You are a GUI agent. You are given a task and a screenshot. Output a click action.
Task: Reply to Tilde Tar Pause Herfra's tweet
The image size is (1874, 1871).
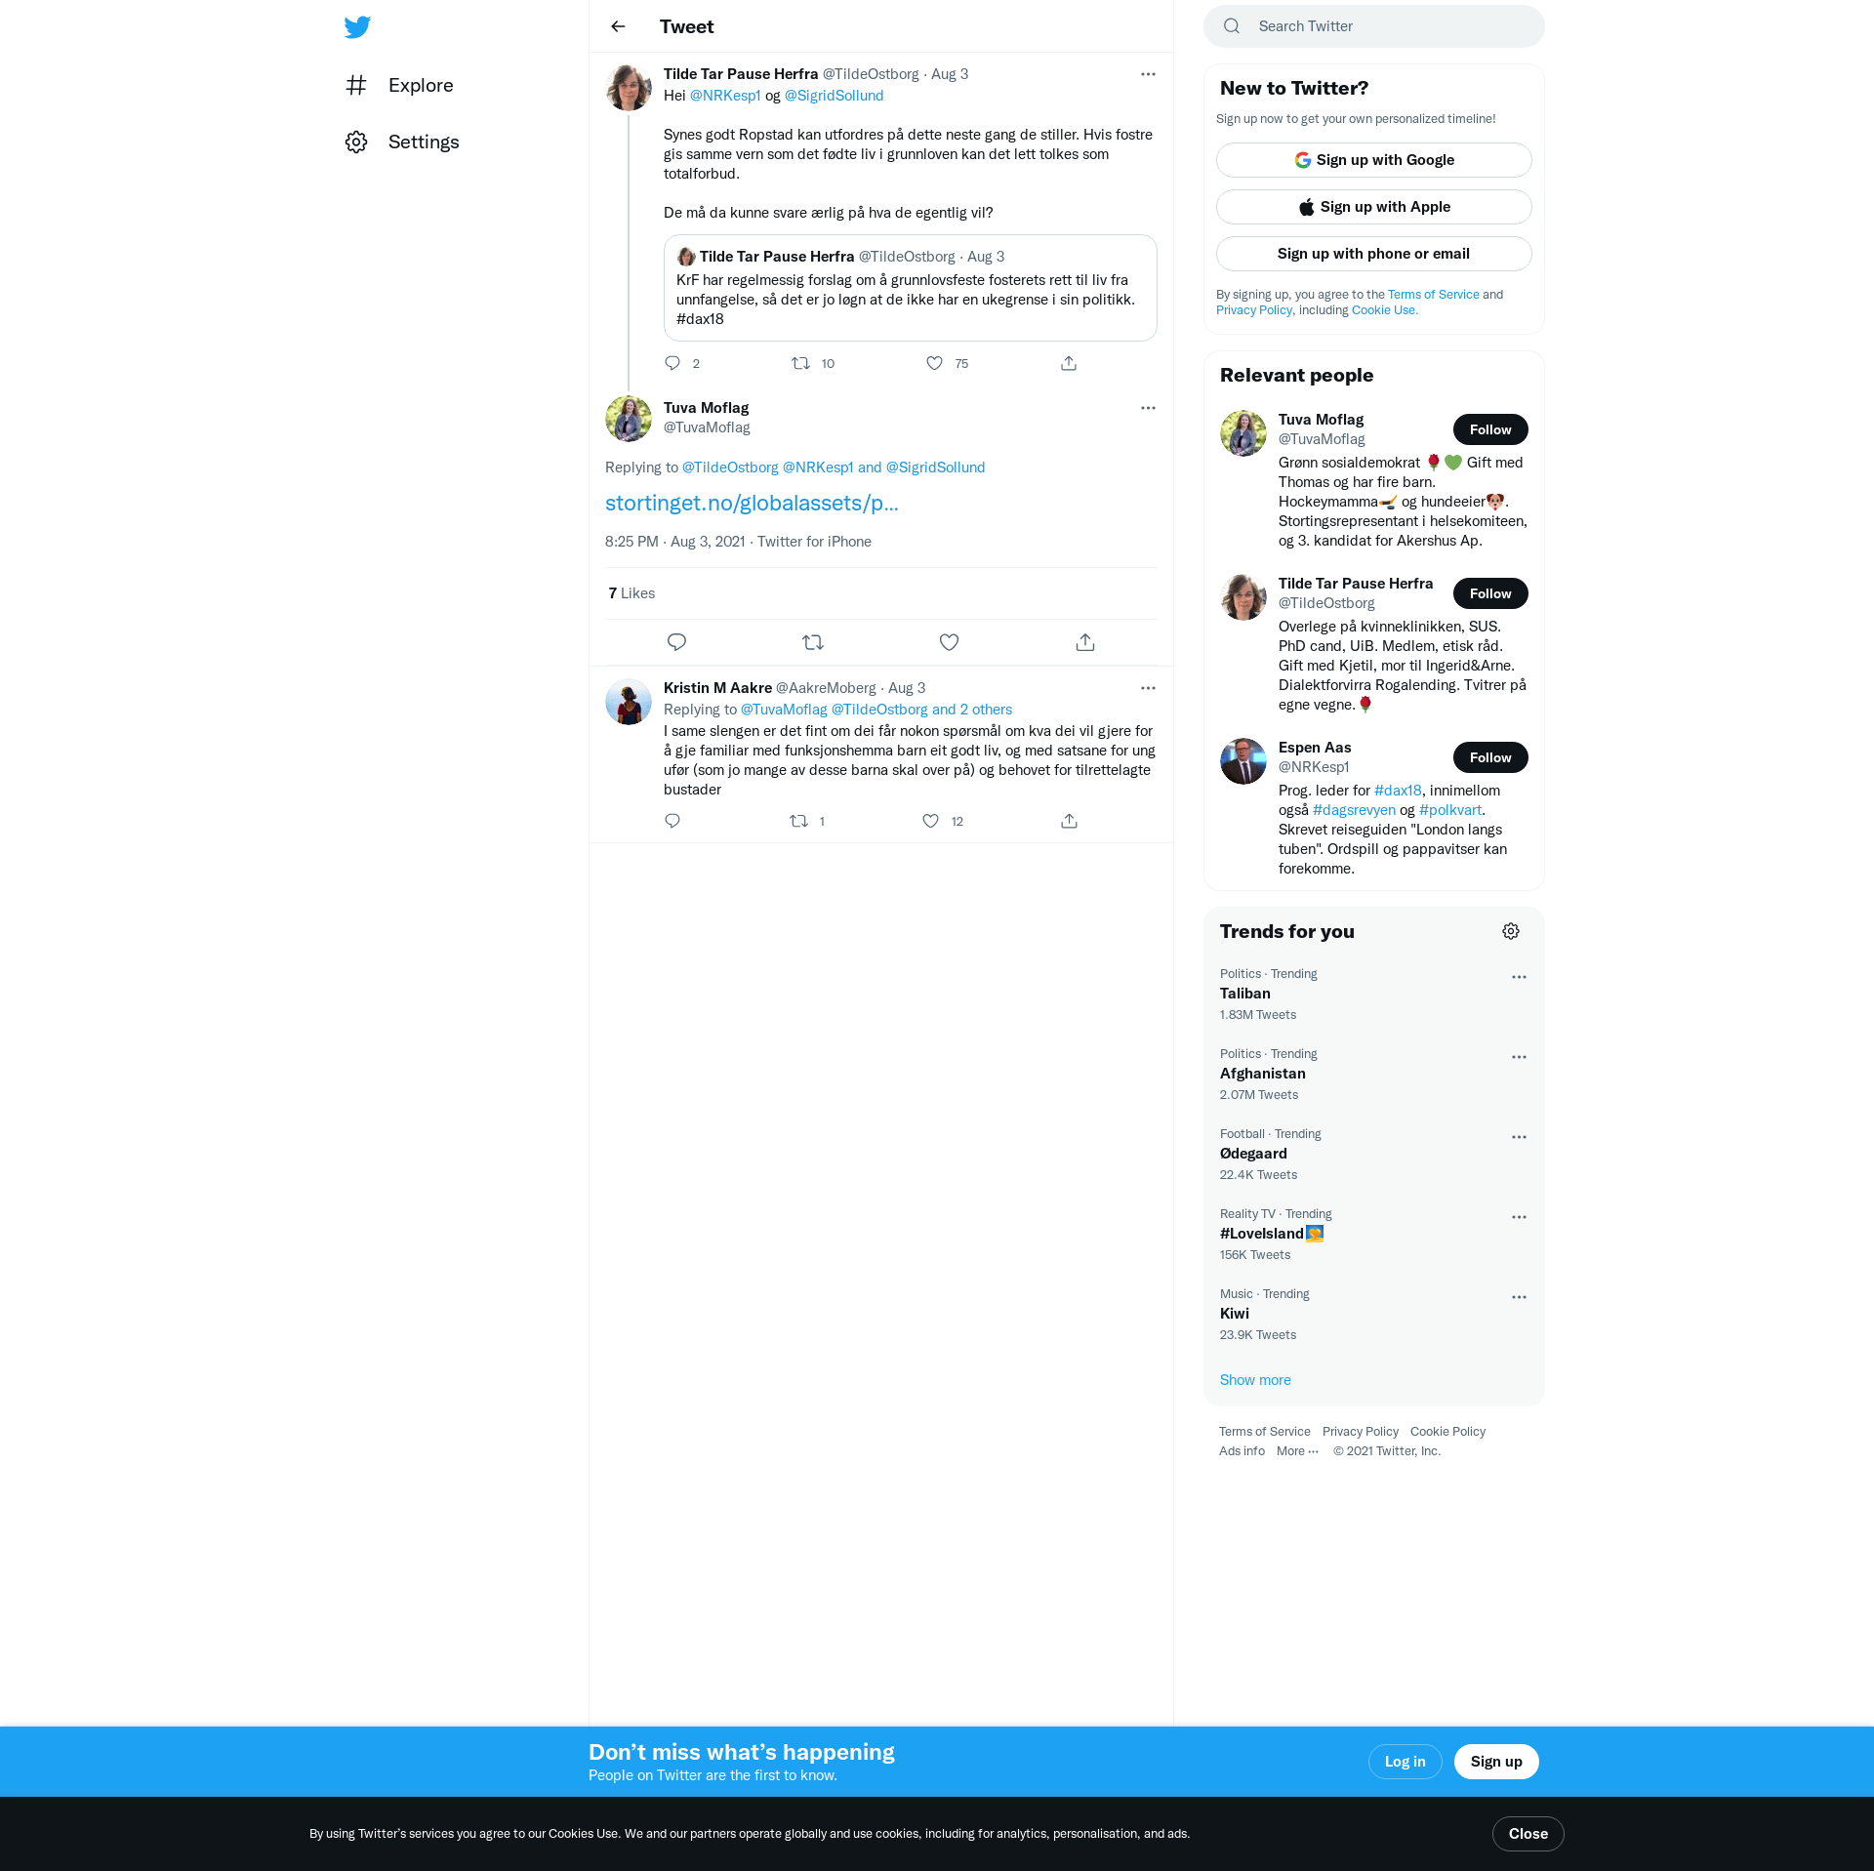tap(672, 363)
